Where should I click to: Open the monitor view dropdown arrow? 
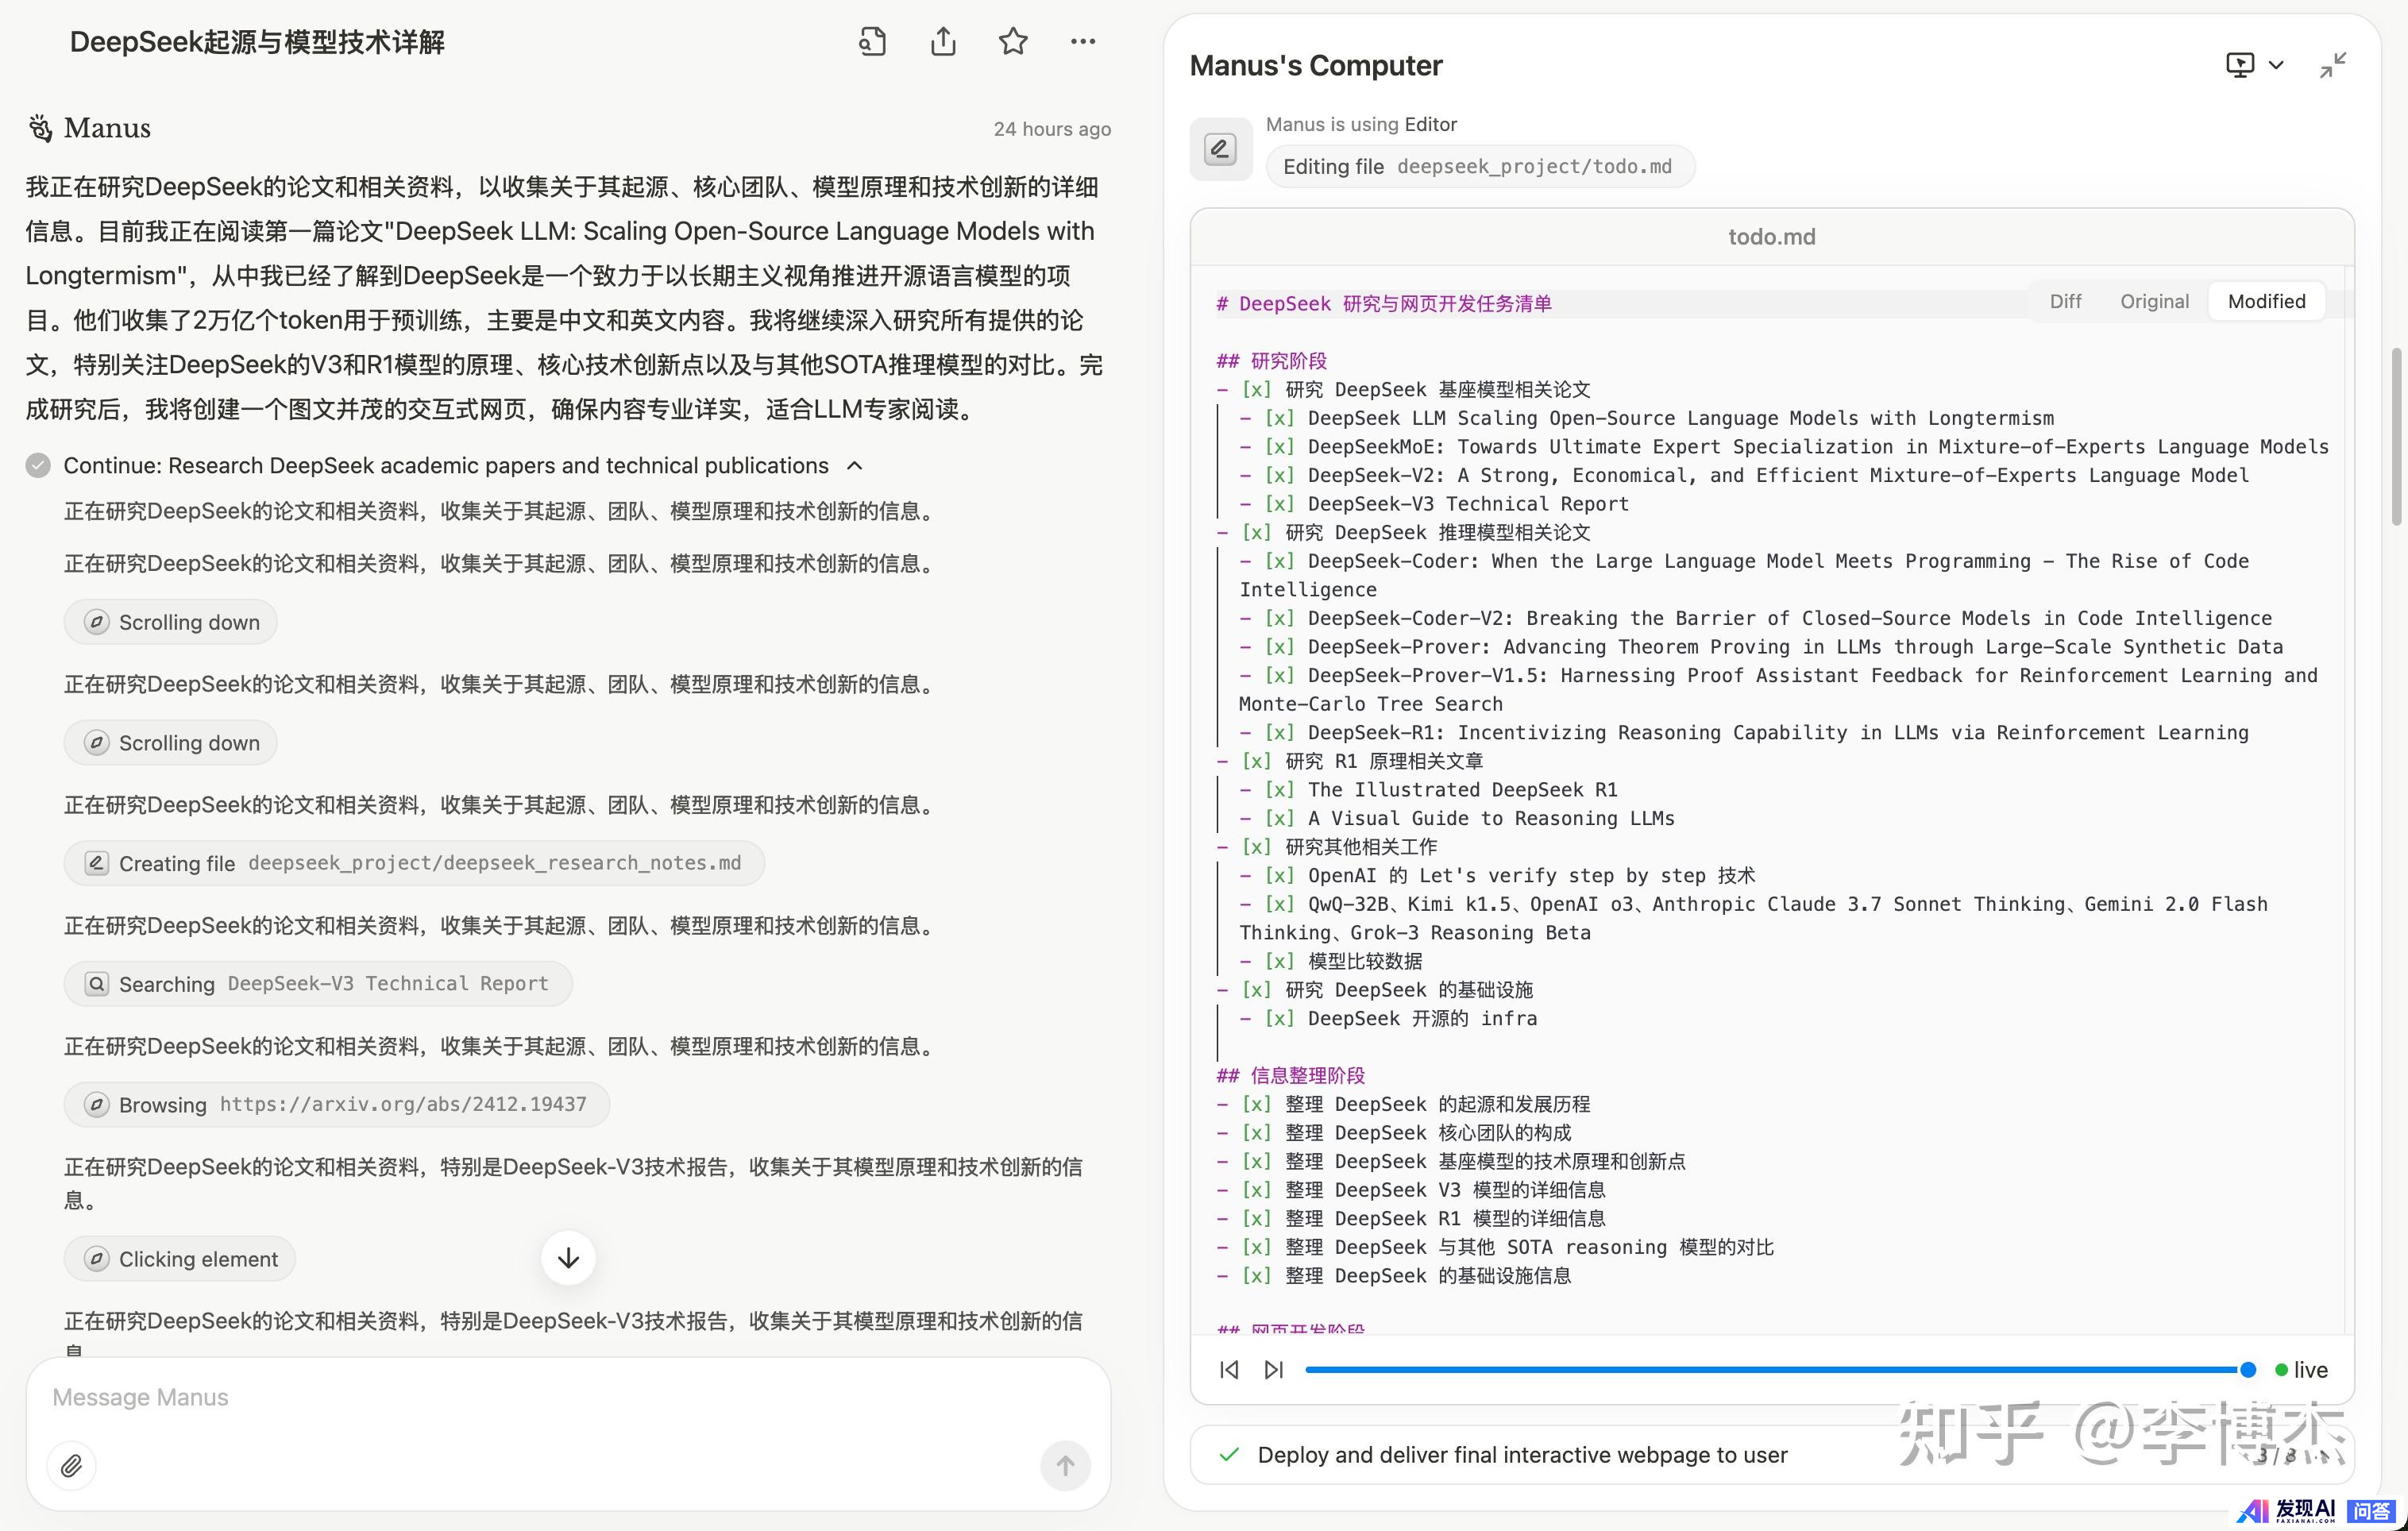(x=2276, y=66)
